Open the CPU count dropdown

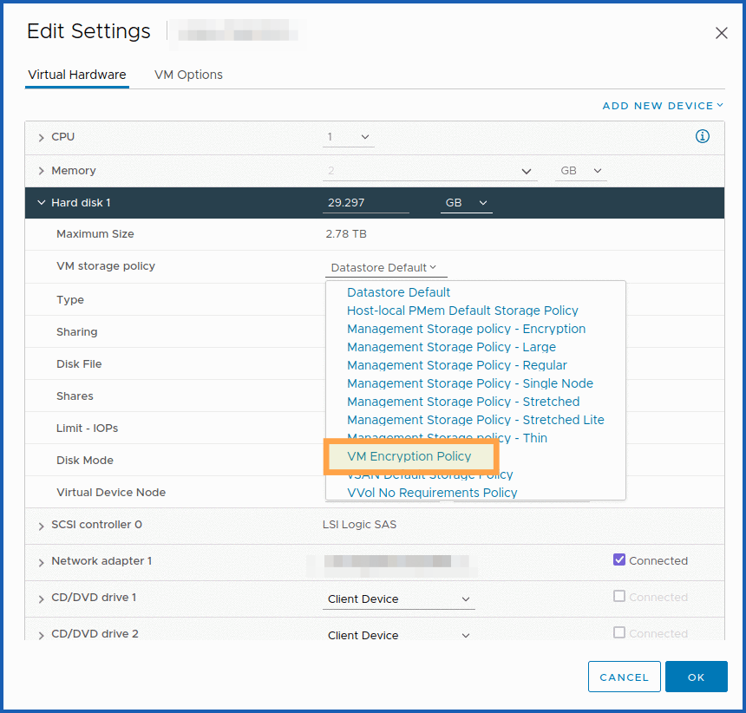pyautogui.click(x=350, y=137)
